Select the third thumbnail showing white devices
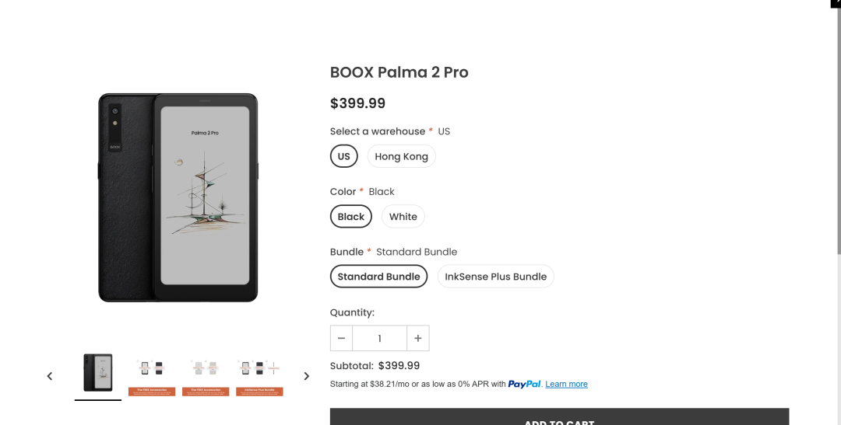Viewport: 841px width, 425px height. tap(206, 376)
